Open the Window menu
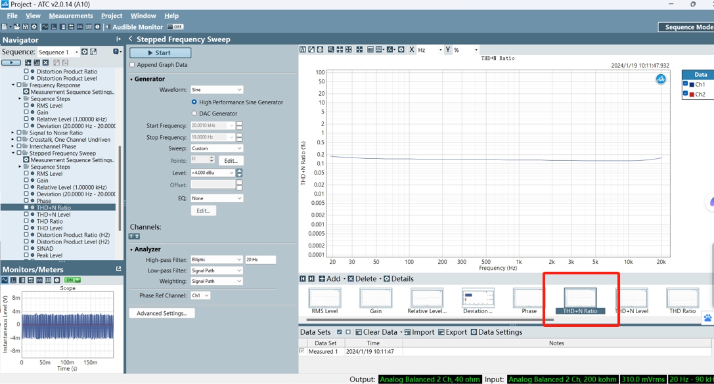This screenshot has height=384, width=714. tap(143, 16)
